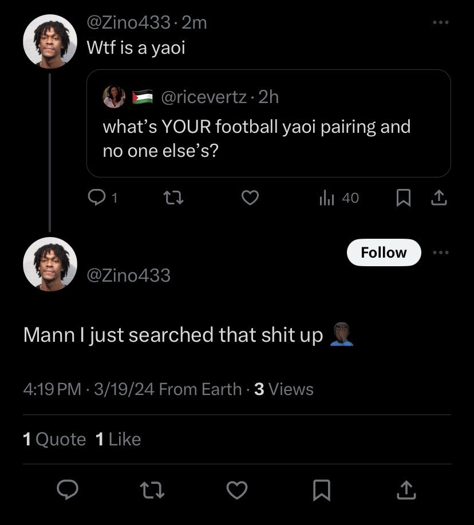Bookmark the top Zino433 post
The height and width of the screenshot is (525, 474).
pos(403,198)
